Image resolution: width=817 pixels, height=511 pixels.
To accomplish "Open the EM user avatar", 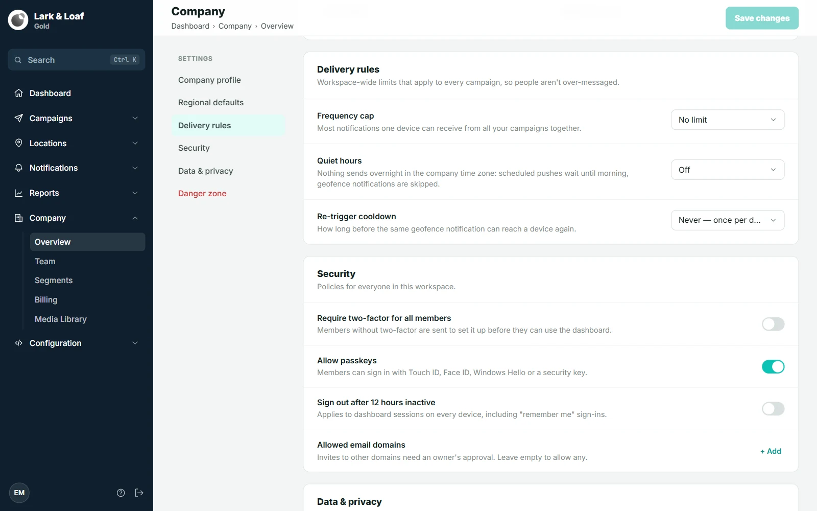I will [x=19, y=493].
